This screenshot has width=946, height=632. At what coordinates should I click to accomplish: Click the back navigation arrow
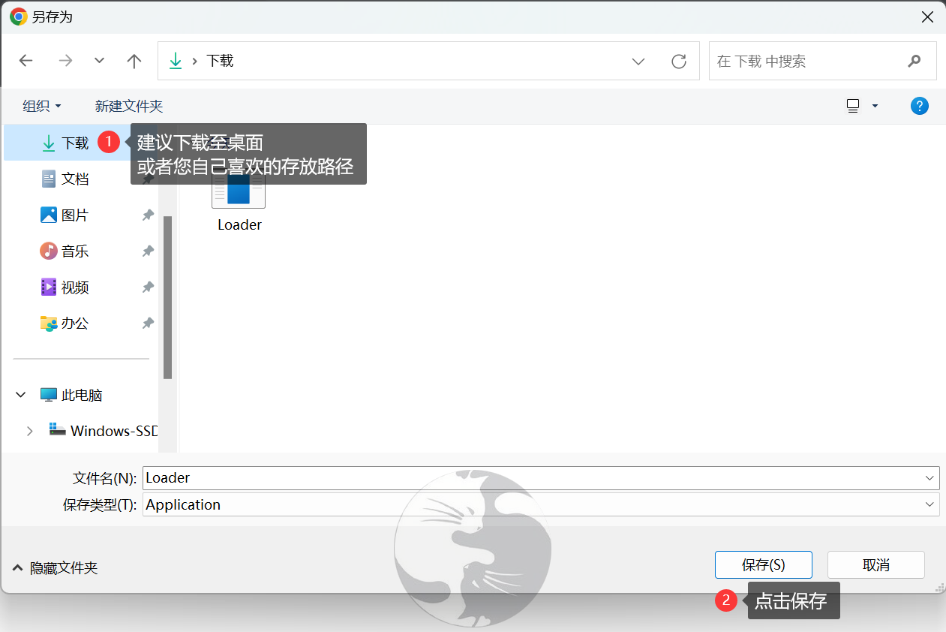pyautogui.click(x=26, y=62)
